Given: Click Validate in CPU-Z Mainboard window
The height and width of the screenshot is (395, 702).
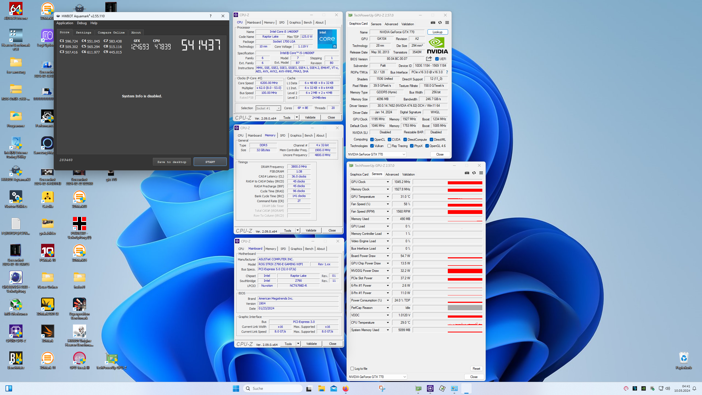Looking at the screenshot, I should click(x=311, y=344).
